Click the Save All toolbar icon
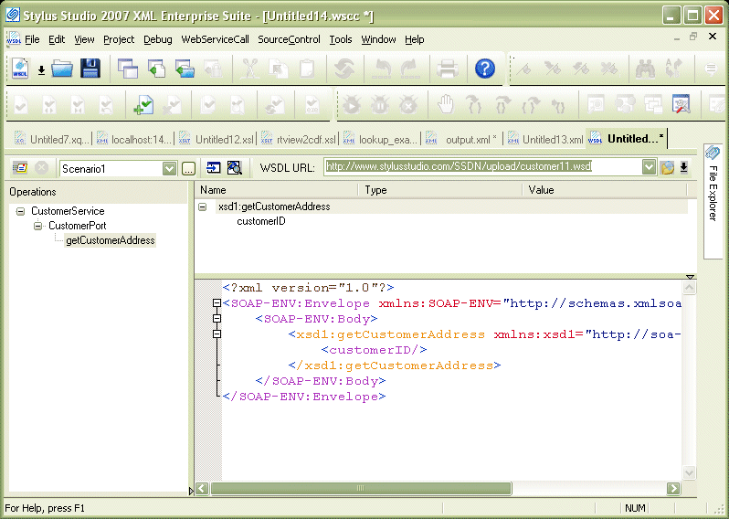 [127, 69]
